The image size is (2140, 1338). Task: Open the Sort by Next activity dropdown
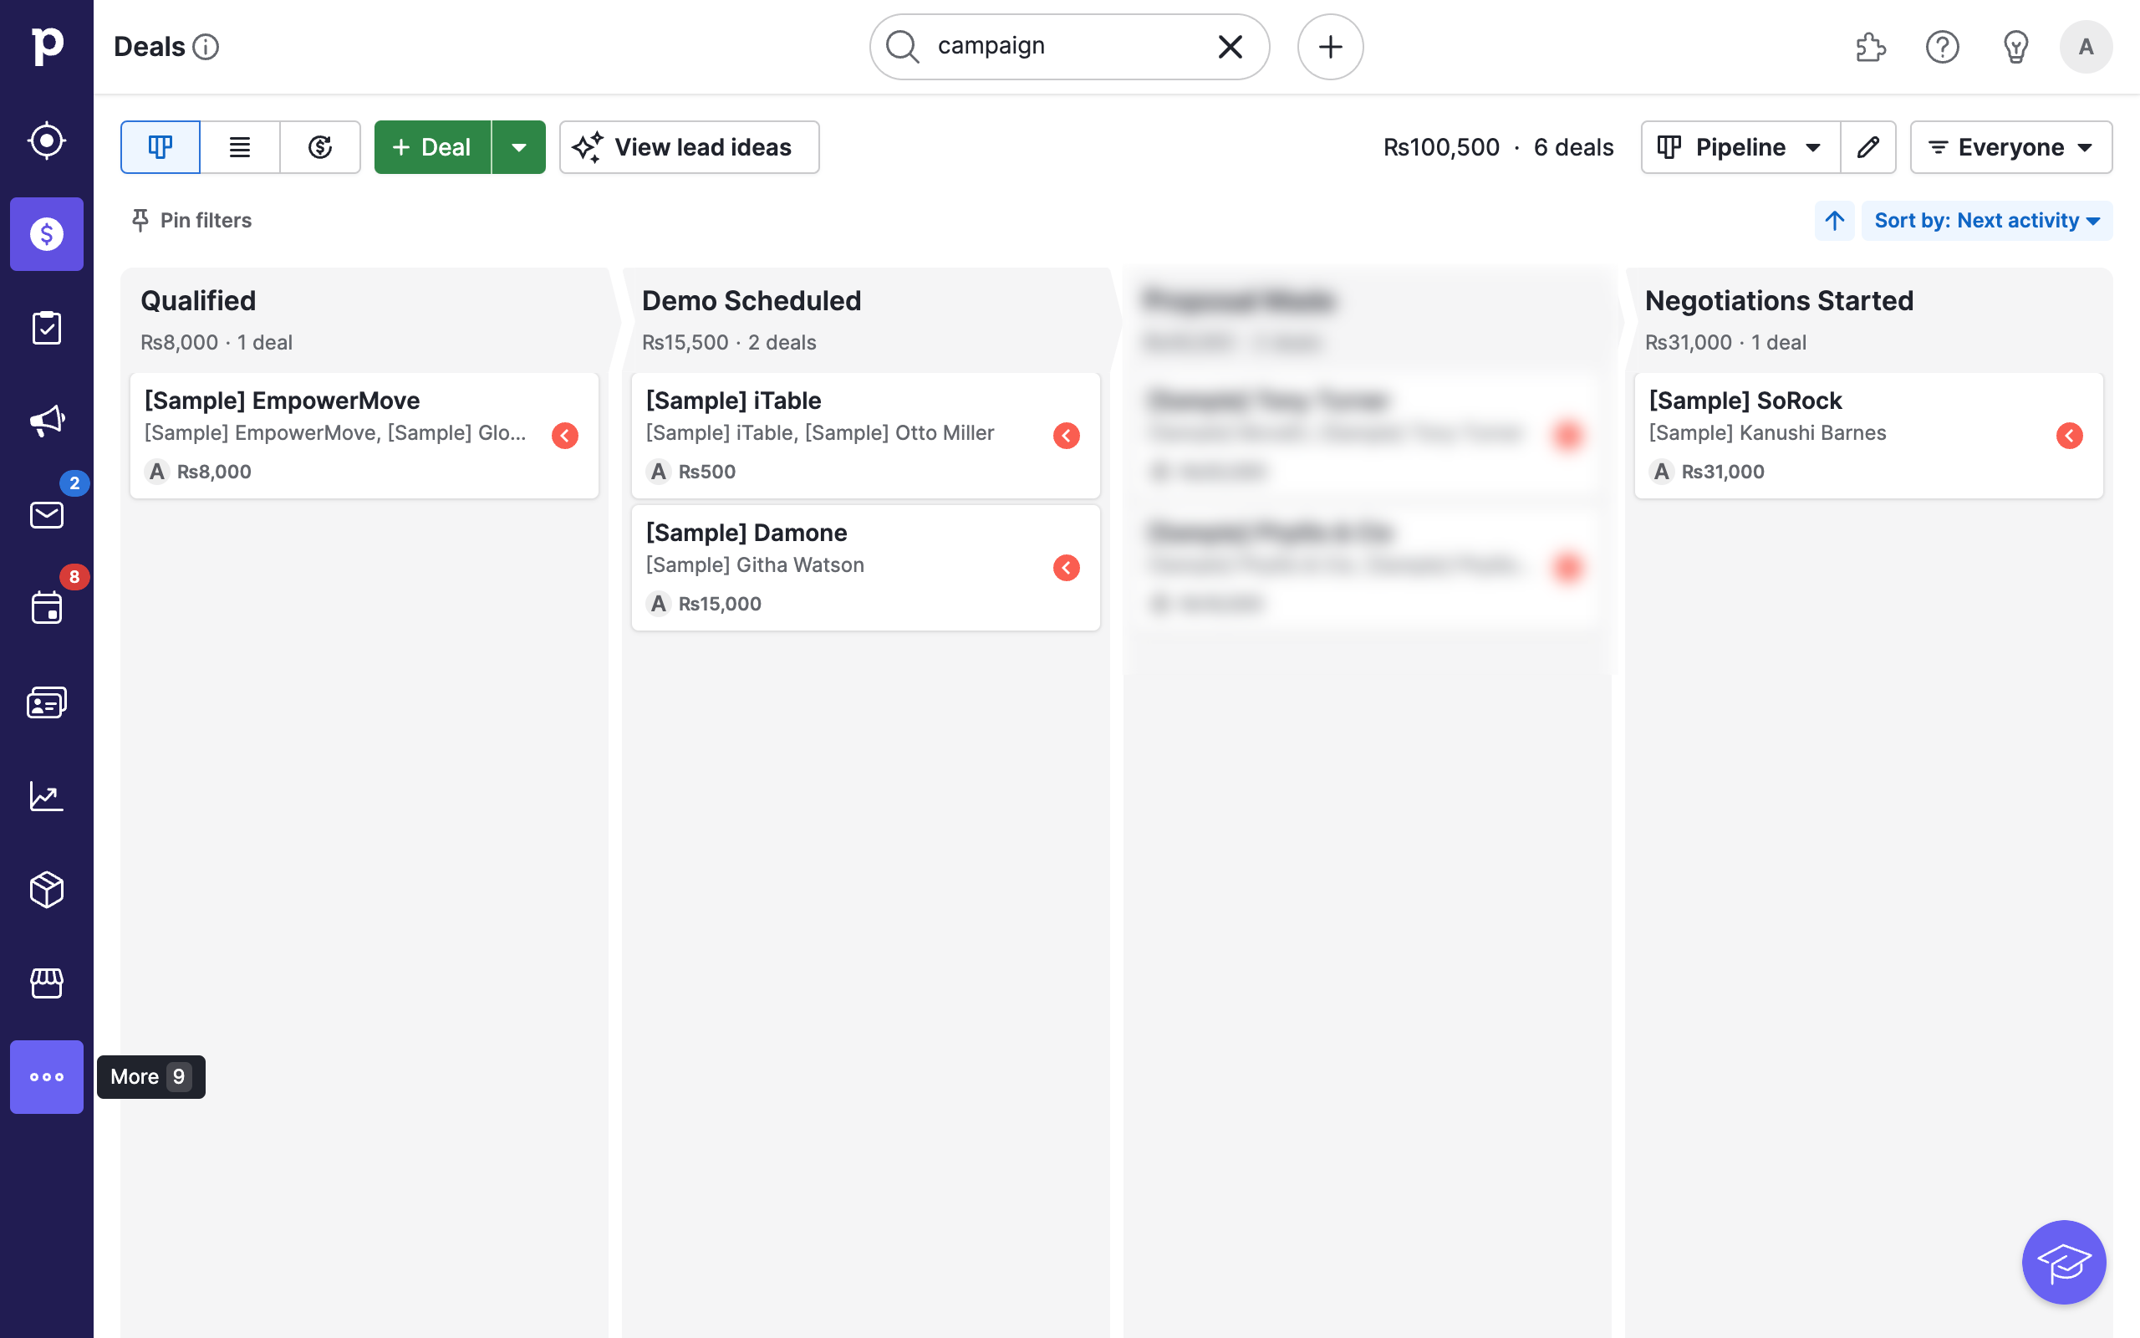[1986, 220]
